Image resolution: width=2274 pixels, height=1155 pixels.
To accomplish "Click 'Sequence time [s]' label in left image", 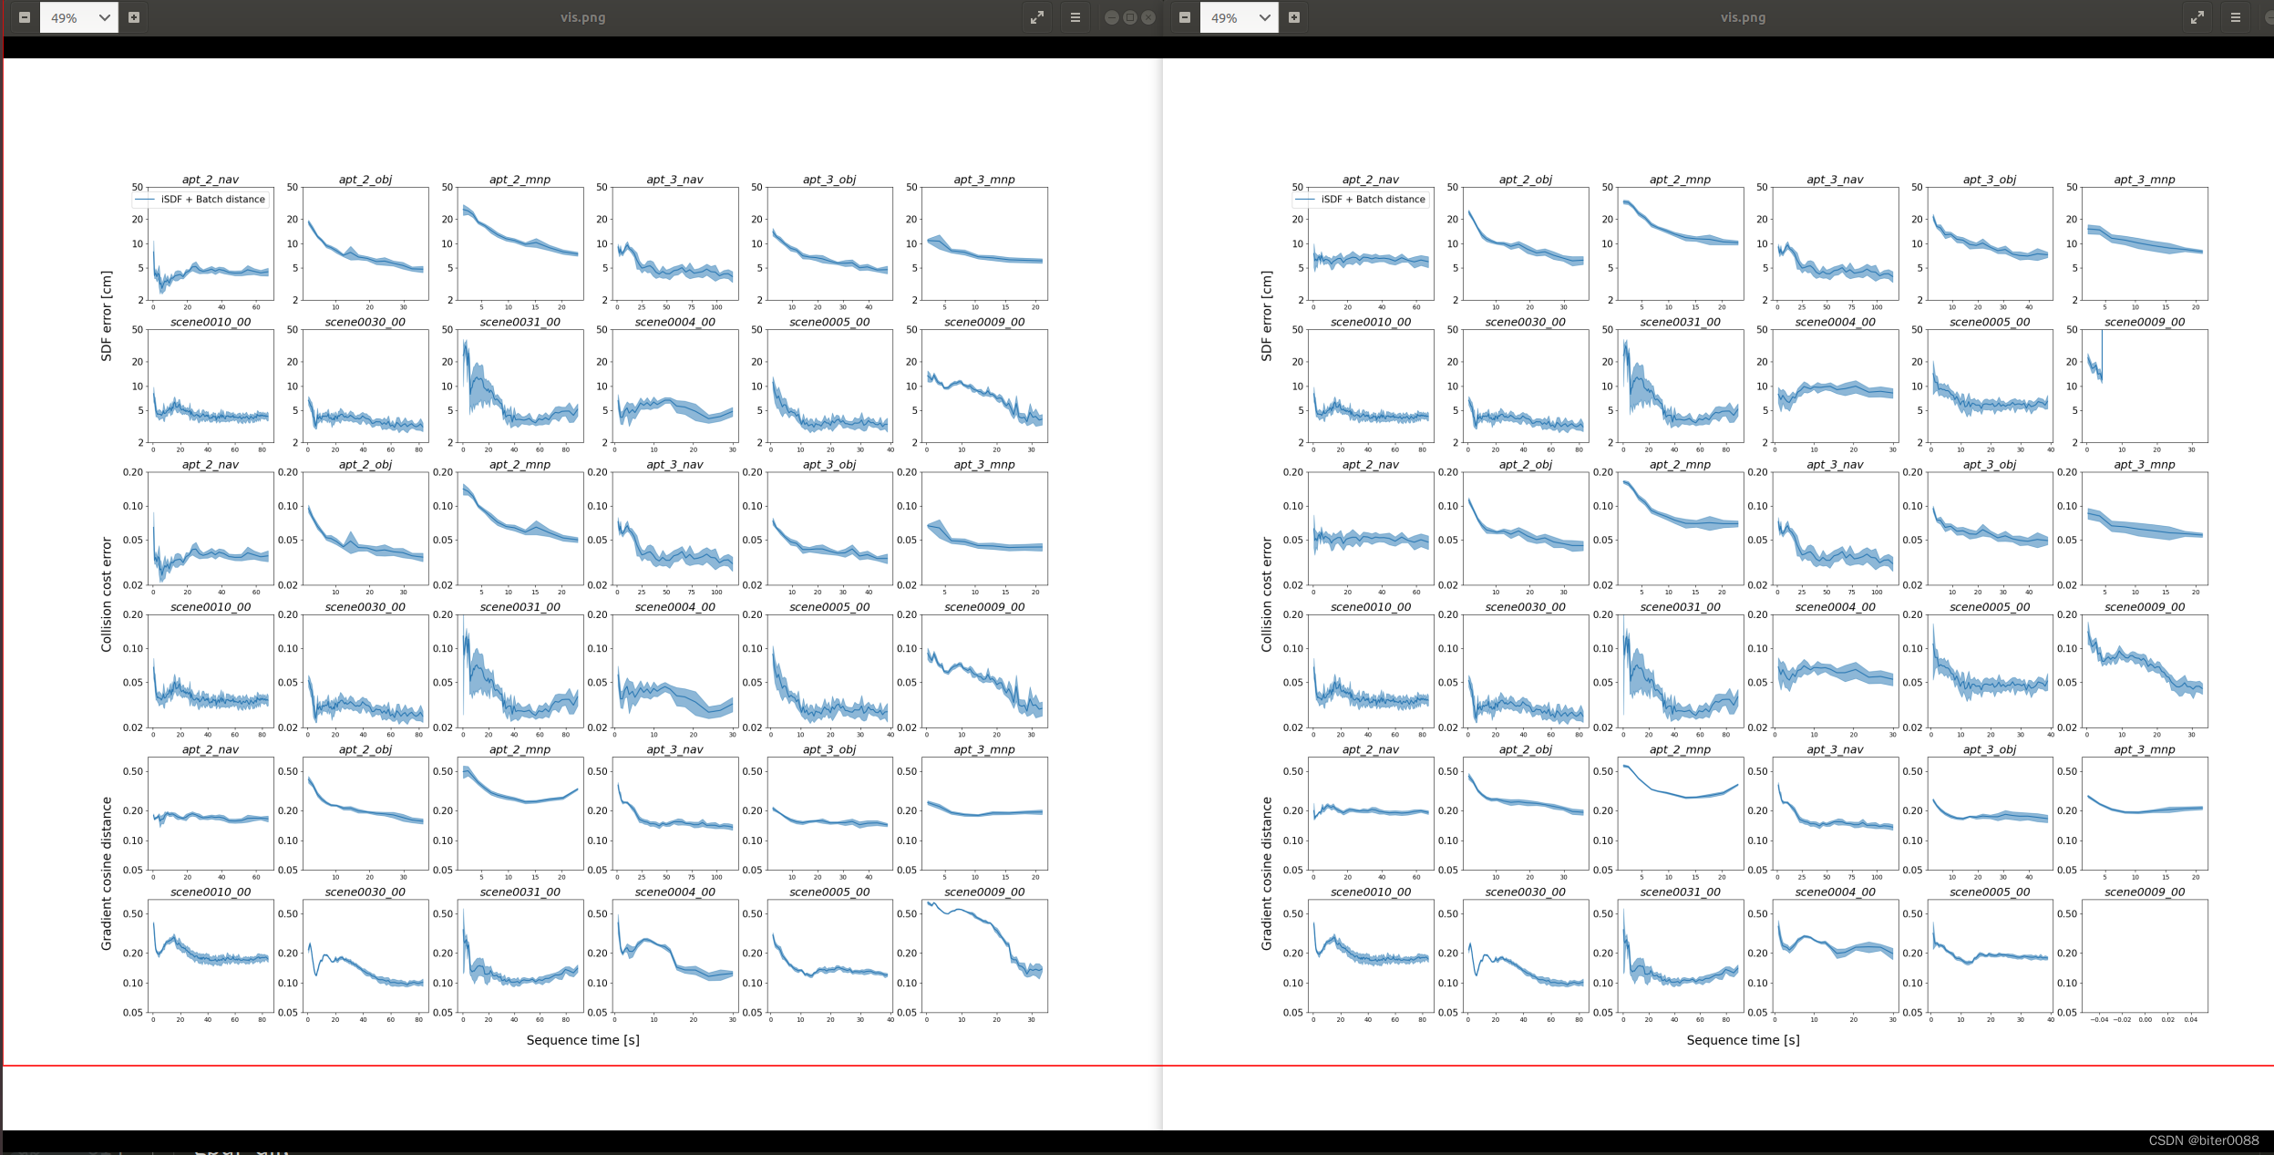I will pyautogui.click(x=583, y=1040).
